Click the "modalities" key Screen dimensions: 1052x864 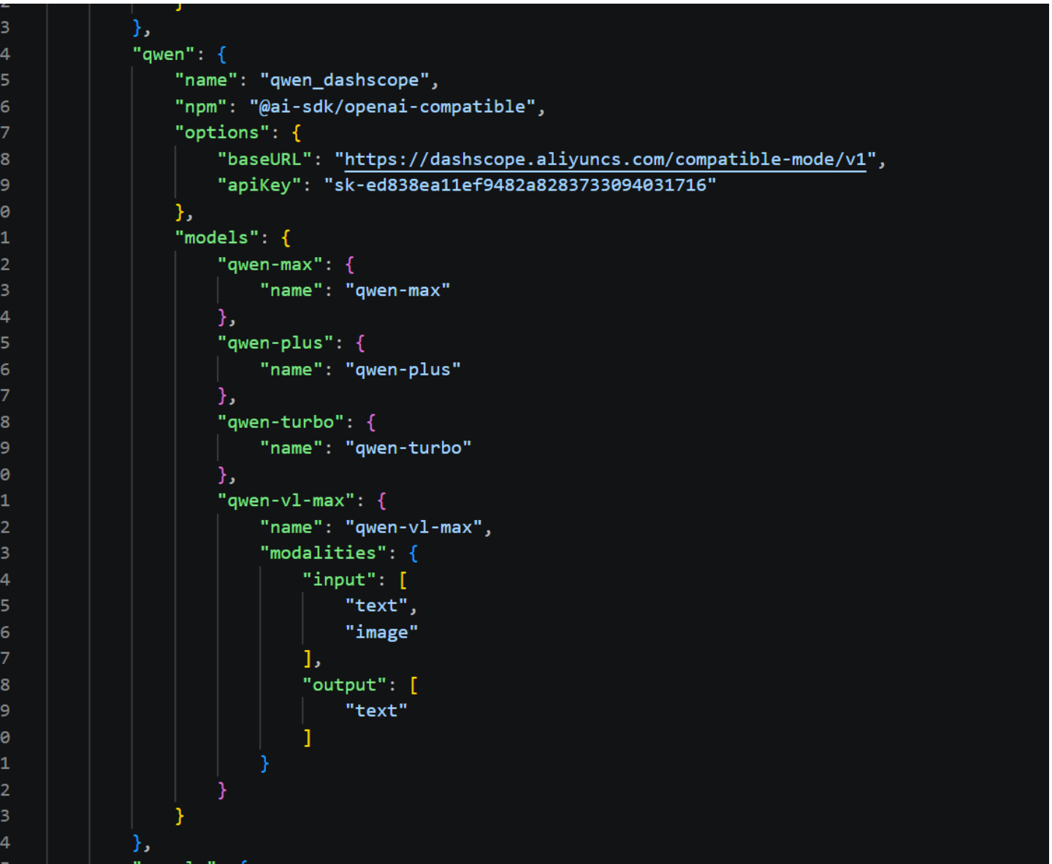tap(323, 554)
